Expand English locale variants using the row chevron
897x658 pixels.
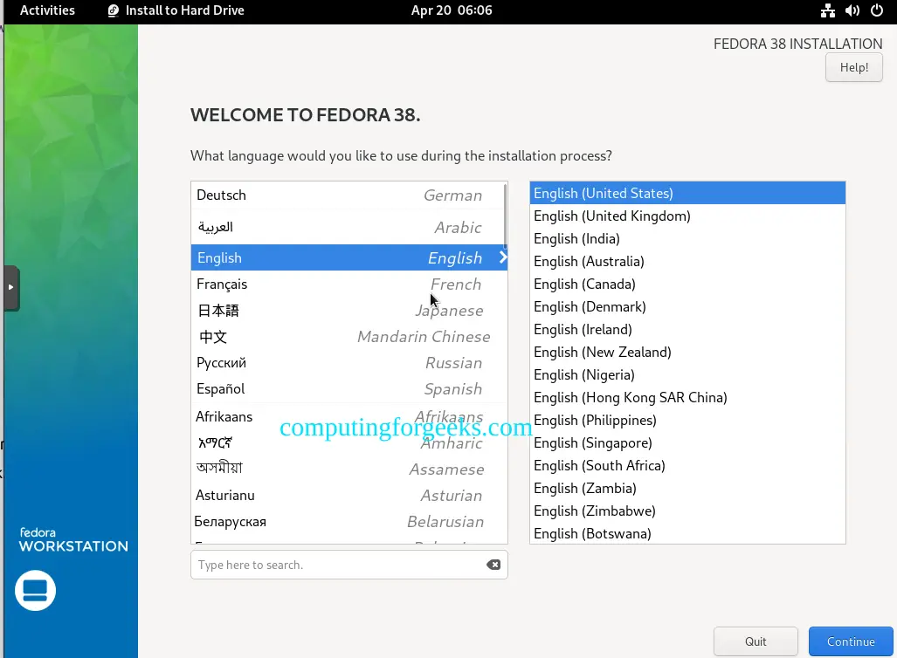pos(501,257)
